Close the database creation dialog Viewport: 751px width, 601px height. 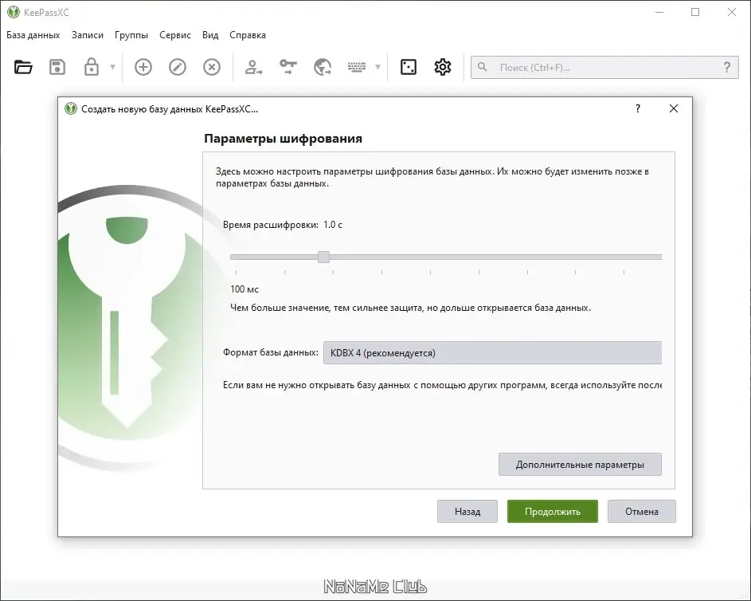[674, 108]
